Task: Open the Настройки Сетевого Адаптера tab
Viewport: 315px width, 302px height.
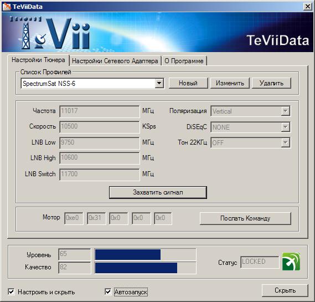Action: pos(115,61)
